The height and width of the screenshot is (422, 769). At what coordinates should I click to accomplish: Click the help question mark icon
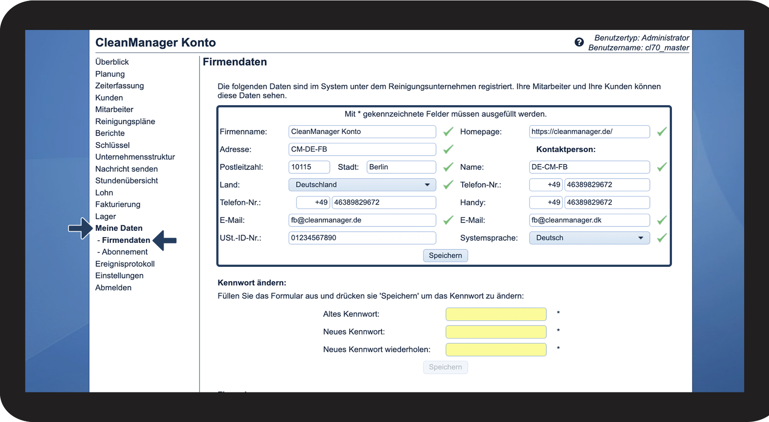(x=579, y=42)
